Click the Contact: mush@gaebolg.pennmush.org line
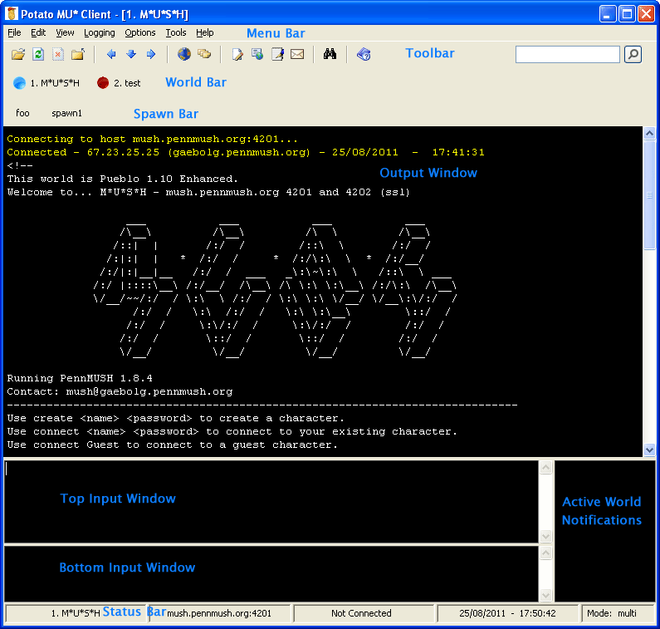This screenshot has width=660, height=629. point(120,391)
